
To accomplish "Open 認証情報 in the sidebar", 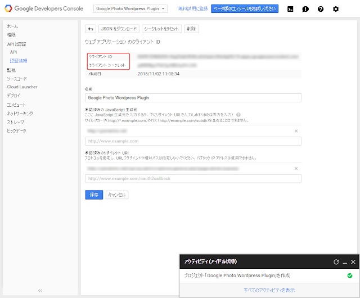I will coord(19,61).
